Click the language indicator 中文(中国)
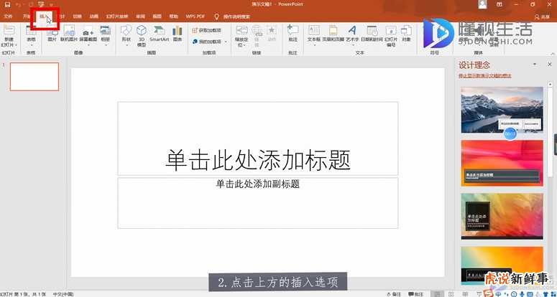The width and height of the screenshot is (557, 297). 63,294
